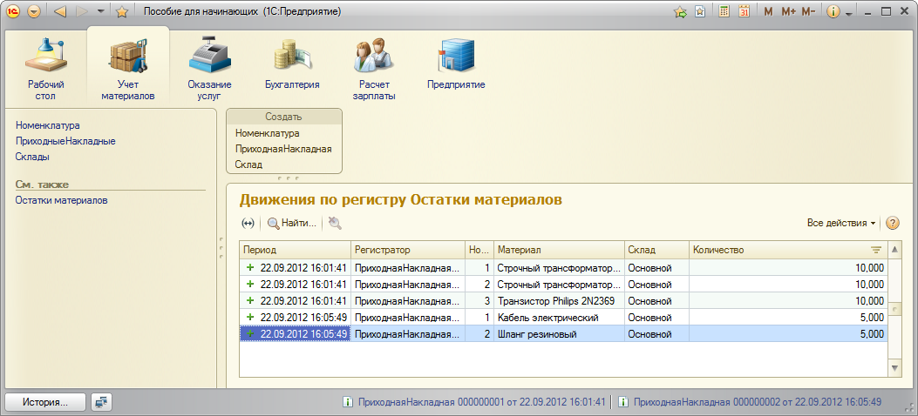Click the info icon before ПриходнаяНакладная 000000002

click(623, 402)
